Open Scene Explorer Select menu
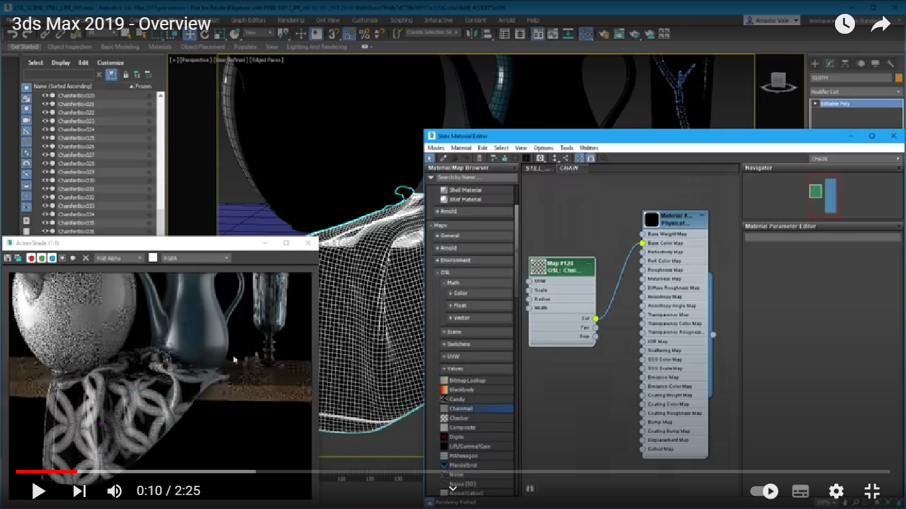The height and width of the screenshot is (509, 906). [35, 63]
